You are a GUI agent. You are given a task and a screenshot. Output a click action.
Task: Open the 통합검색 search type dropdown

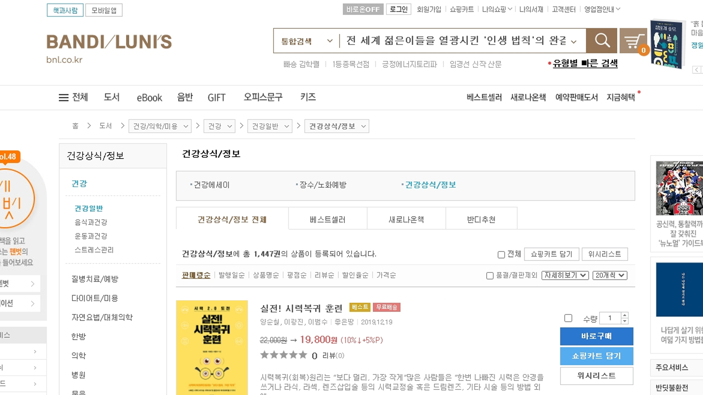[x=307, y=41]
